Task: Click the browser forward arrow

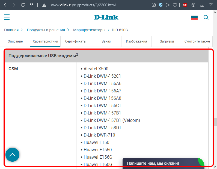Action: tap(14, 5)
